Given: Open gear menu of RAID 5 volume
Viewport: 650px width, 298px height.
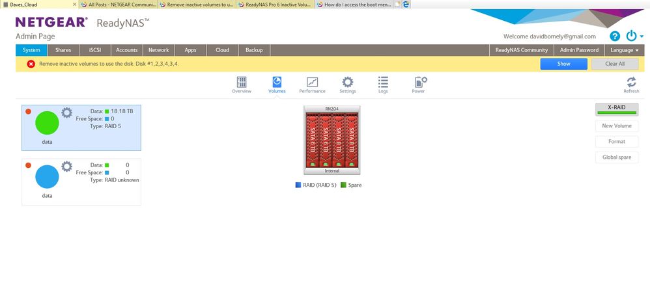Looking at the screenshot, I should 66,113.
